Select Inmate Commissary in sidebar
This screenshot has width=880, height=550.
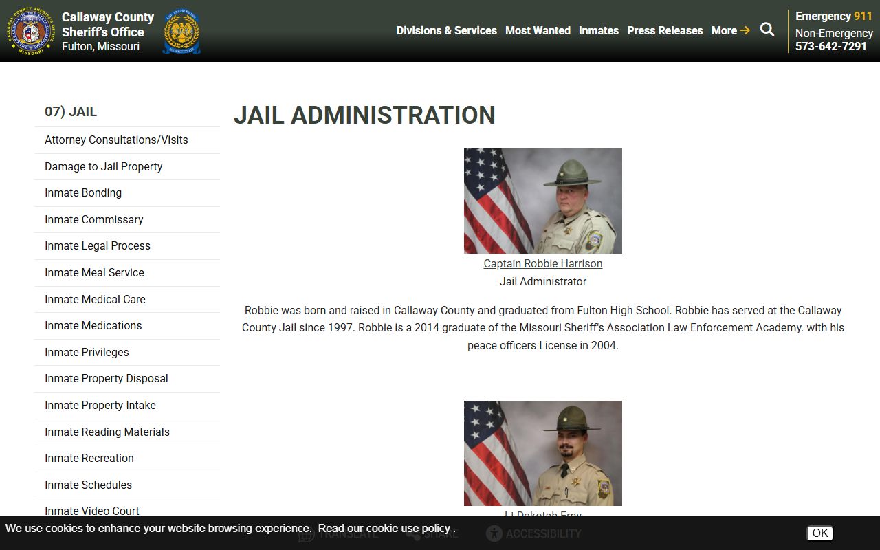tap(127, 219)
